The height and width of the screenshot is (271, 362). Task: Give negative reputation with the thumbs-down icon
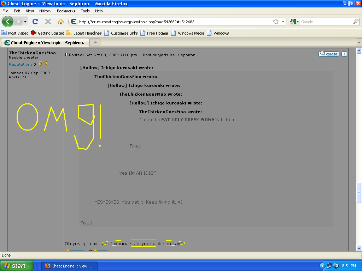(x=46, y=64)
